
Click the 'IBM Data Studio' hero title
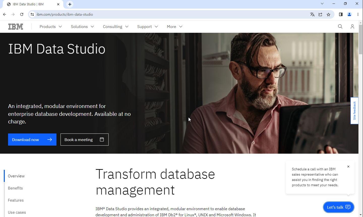(57, 49)
